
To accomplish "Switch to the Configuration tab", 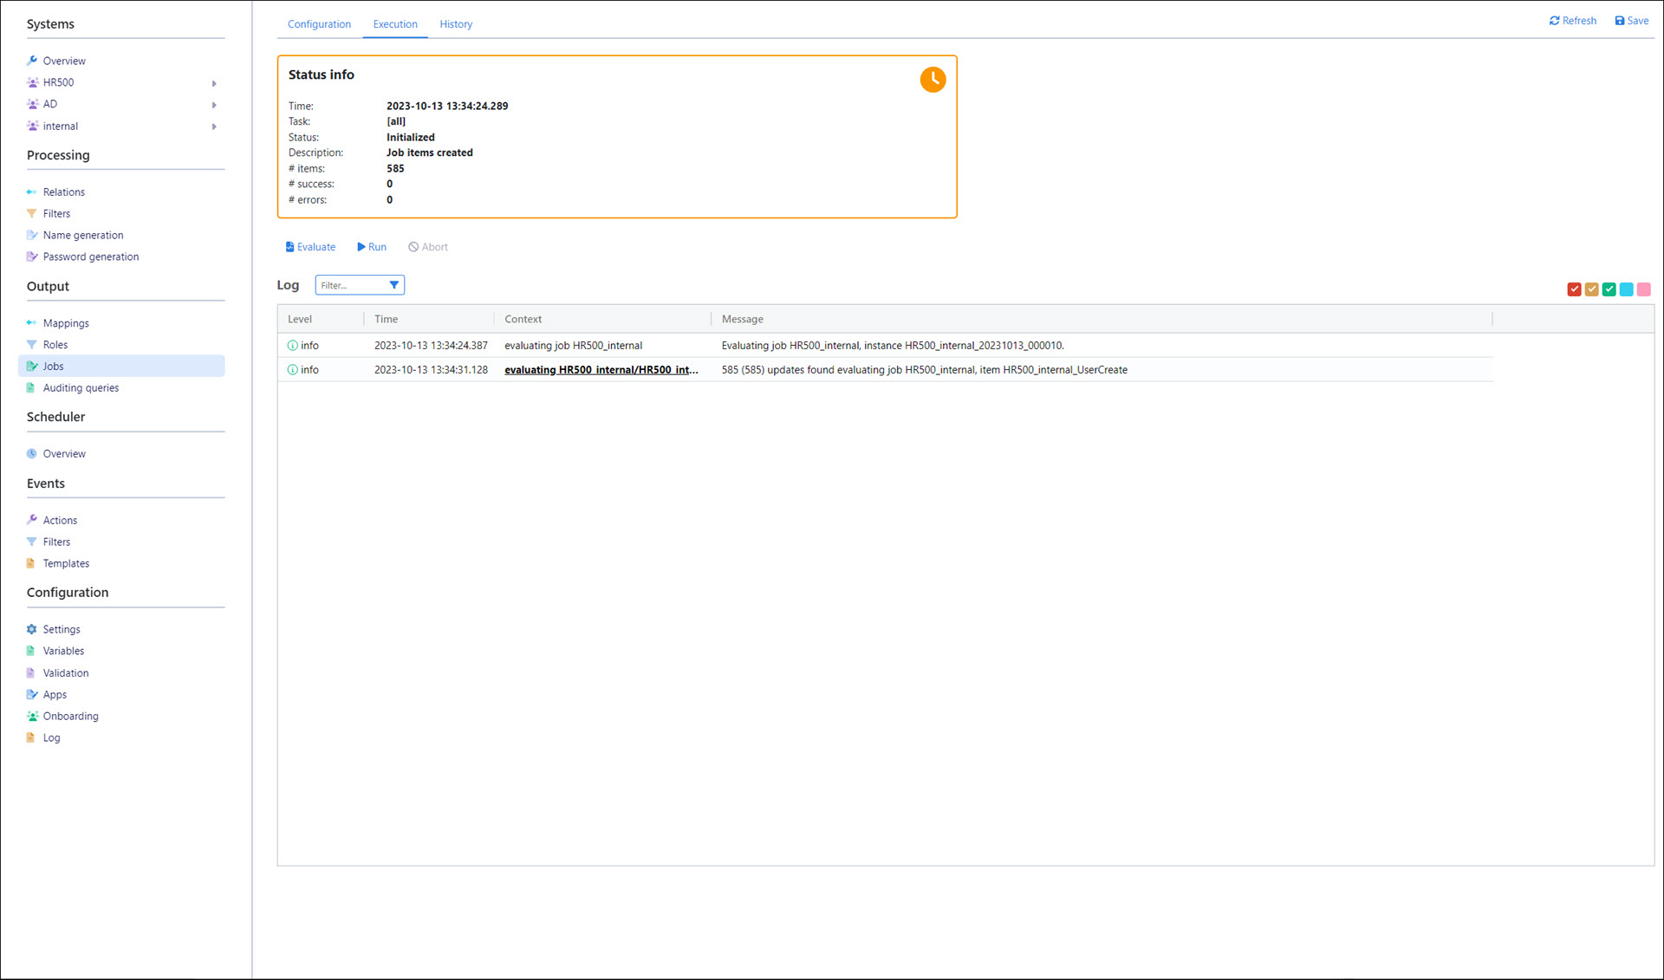I will 319,24.
